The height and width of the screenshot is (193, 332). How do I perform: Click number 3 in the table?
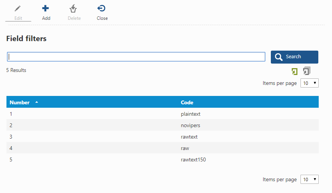click(x=11, y=137)
